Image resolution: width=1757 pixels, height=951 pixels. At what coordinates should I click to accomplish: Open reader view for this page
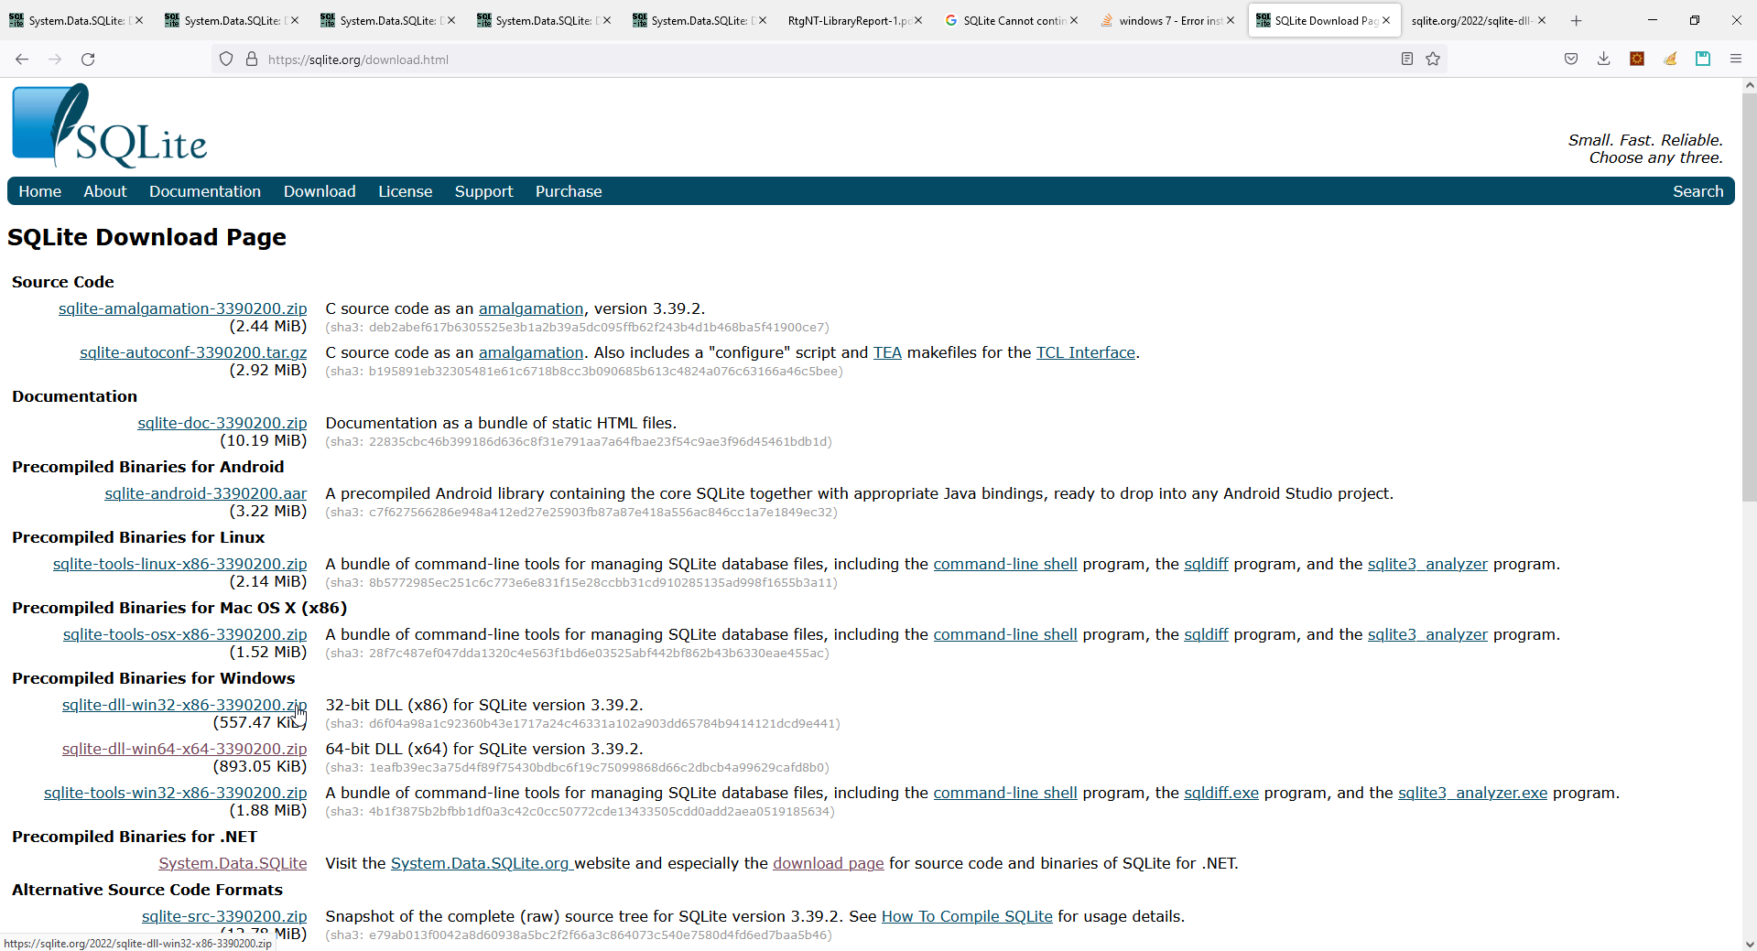pos(1407,59)
